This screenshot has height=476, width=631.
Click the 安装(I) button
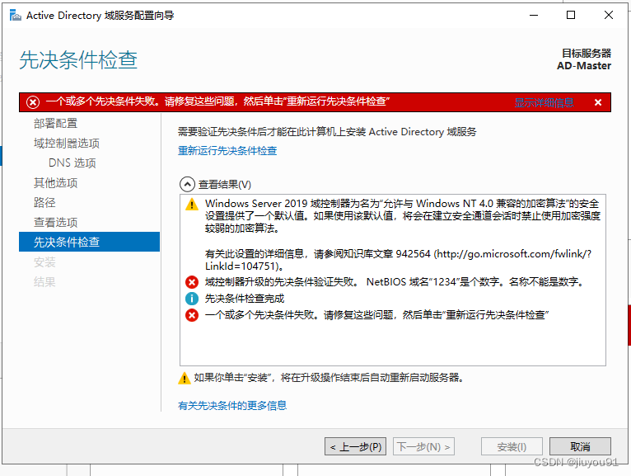512,446
